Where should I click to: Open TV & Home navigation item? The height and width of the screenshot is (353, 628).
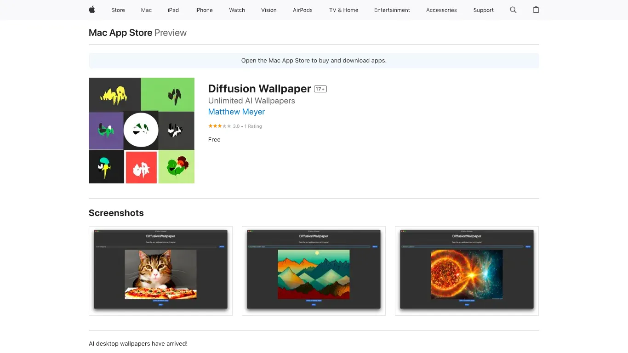pos(343,10)
